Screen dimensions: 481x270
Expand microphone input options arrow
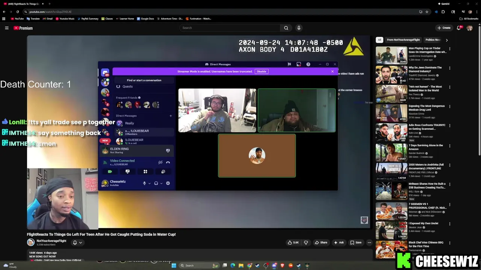[x=149, y=183]
